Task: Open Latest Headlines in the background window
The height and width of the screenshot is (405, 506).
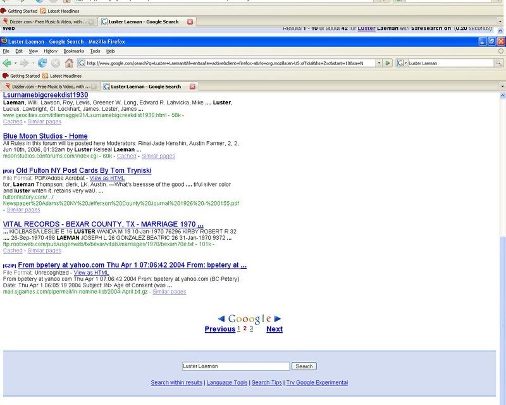Action: (59, 11)
